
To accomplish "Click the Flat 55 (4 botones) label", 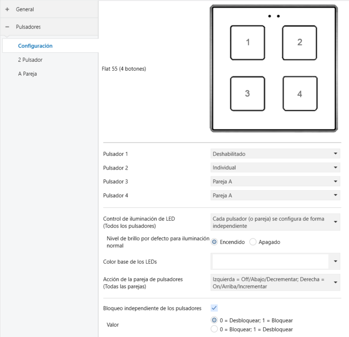I will click(124, 69).
